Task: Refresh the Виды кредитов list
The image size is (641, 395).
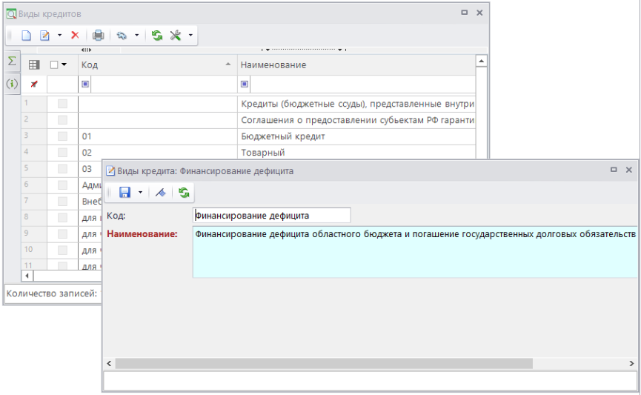Action: pos(157,36)
